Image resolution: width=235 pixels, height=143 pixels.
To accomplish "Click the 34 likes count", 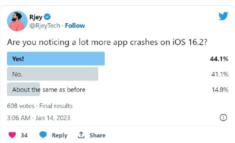I will point(24,135).
